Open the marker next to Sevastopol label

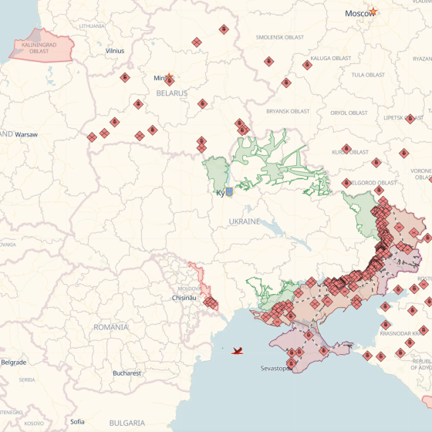point(291,363)
